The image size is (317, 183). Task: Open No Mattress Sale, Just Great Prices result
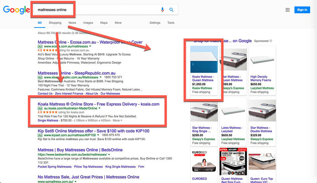tap(88, 177)
